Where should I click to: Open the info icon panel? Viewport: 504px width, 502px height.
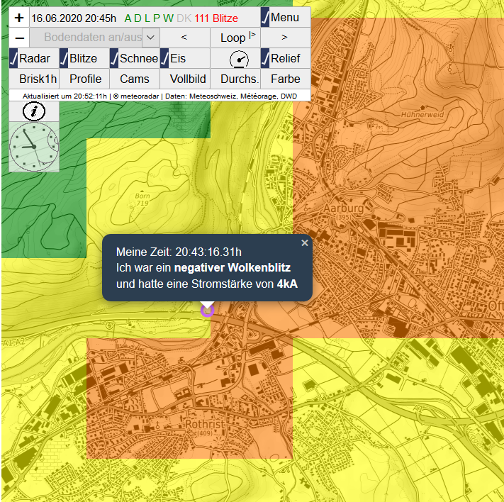pyautogui.click(x=34, y=111)
